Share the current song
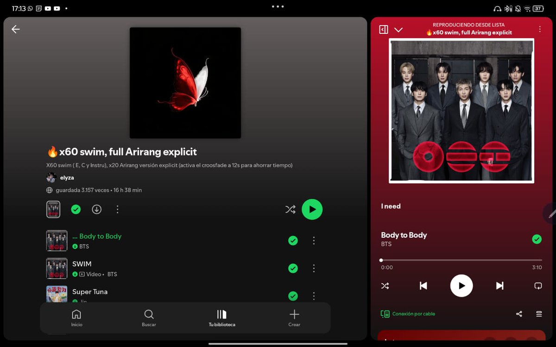Viewport: 556px width, 347px height. 519,314
